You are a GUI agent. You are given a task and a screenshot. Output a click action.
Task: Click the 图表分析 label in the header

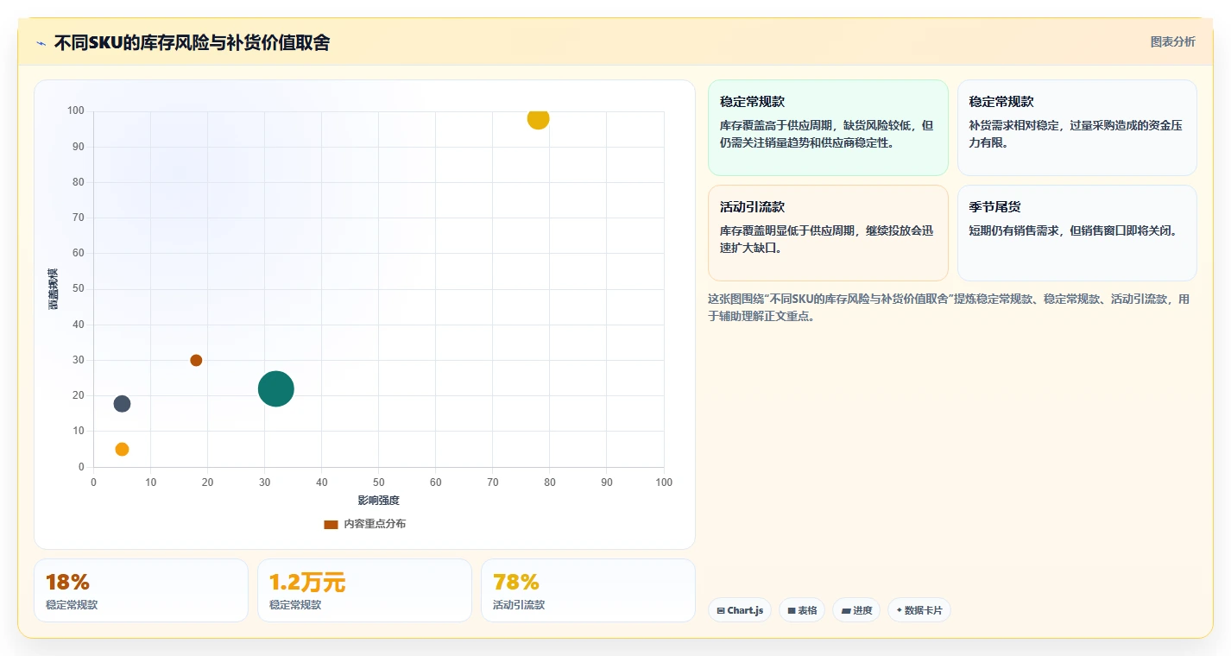coord(1172,41)
